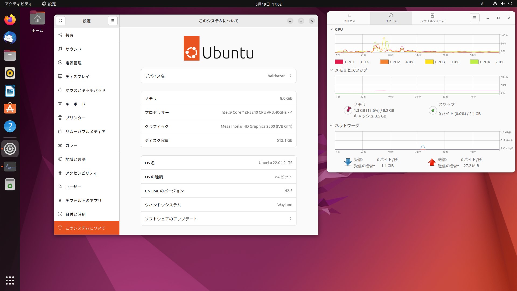Launch Thunderbird mail from the dock

click(10, 37)
